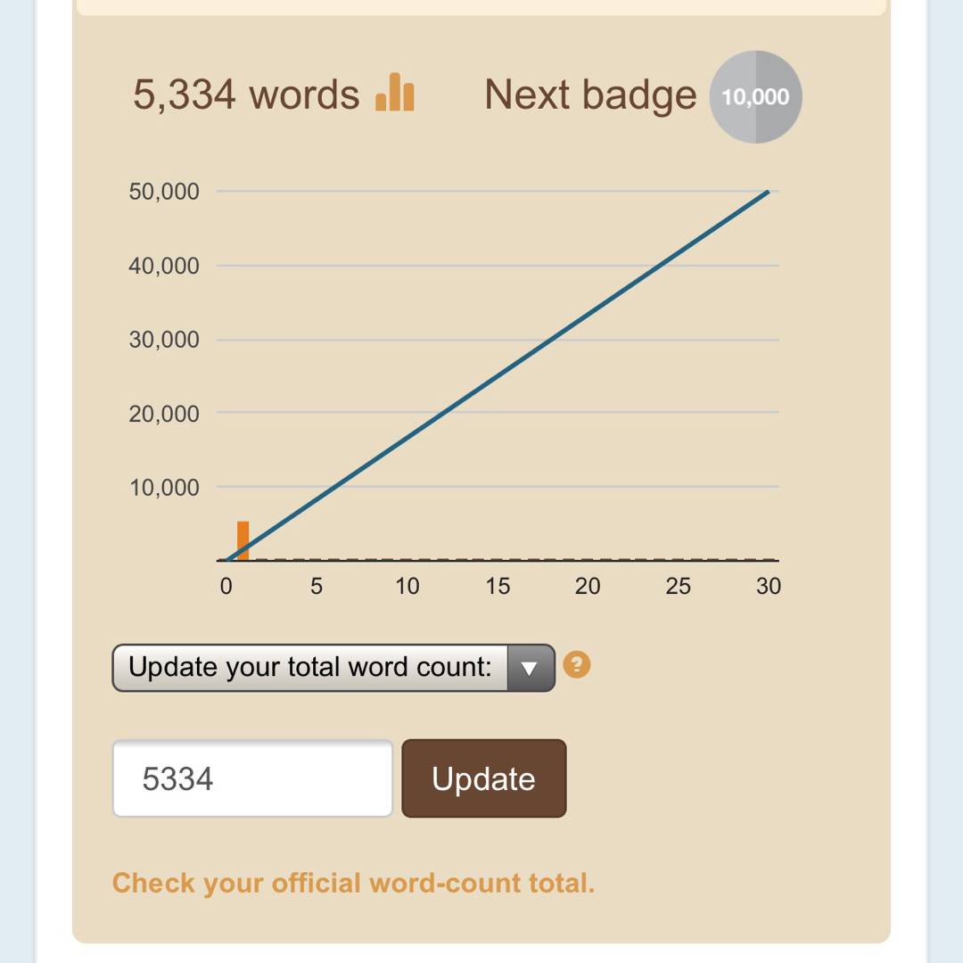Image resolution: width=963 pixels, height=963 pixels.
Task: Click the 50,000 y-axis label
Action: (164, 192)
